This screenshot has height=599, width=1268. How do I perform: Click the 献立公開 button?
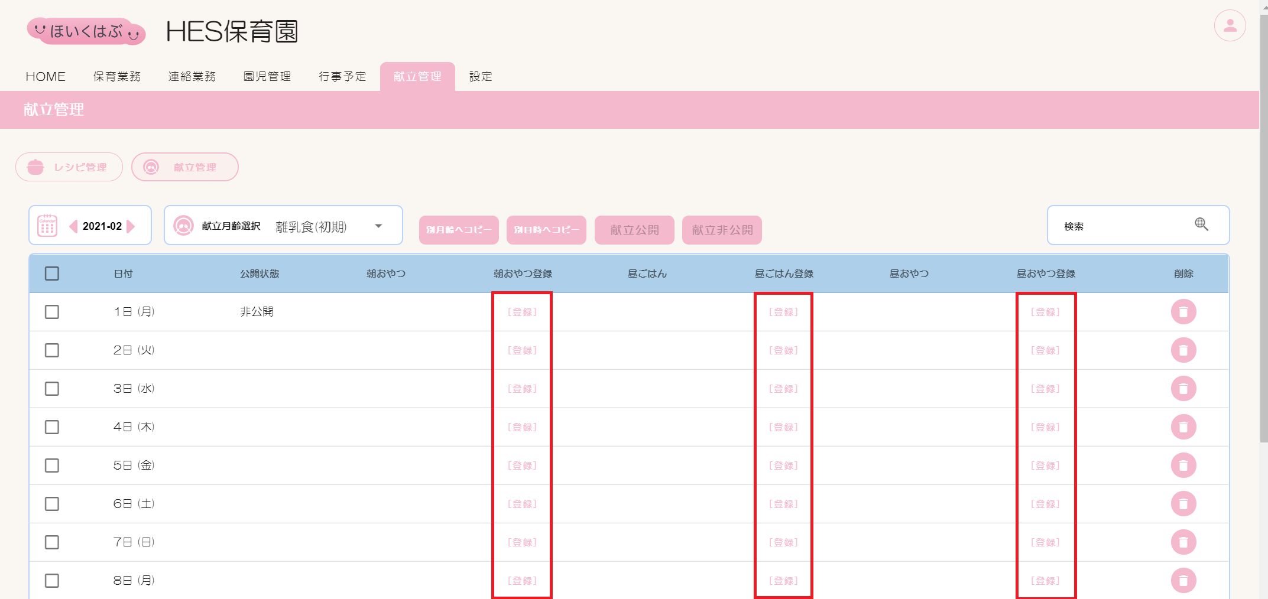634,230
